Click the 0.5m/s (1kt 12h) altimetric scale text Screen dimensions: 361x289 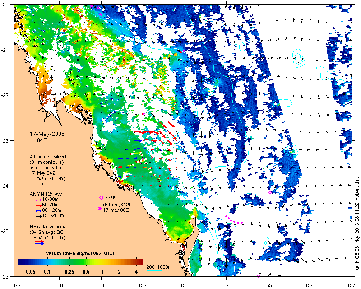pos(47,178)
